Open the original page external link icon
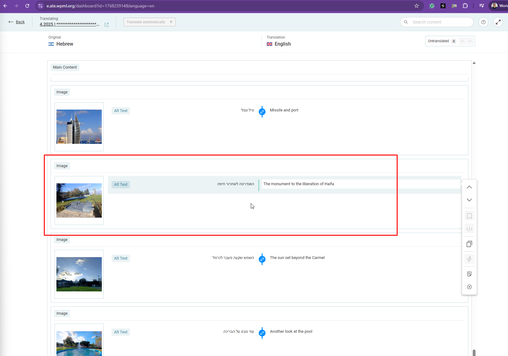The width and height of the screenshot is (508, 356). tap(107, 24)
